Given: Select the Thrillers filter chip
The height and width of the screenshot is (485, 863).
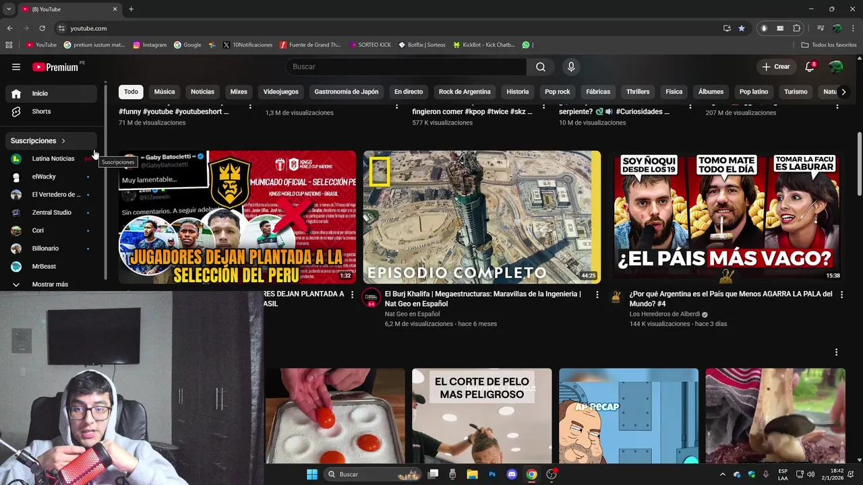Looking at the screenshot, I should pyautogui.click(x=638, y=92).
